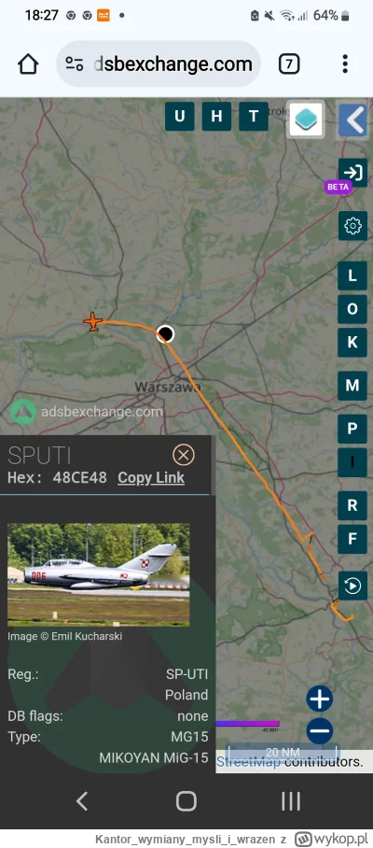This screenshot has width=373, height=848.
Task: Toggle the U map button
Action: (x=179, y=117)
